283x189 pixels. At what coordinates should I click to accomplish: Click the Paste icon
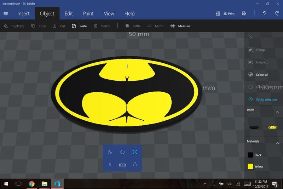(x=74, y=26)
